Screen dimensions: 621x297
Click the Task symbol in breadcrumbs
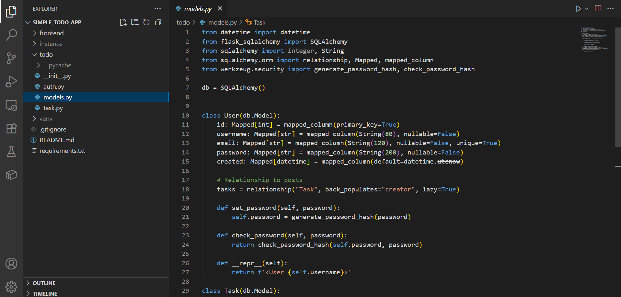pos(259,22)
